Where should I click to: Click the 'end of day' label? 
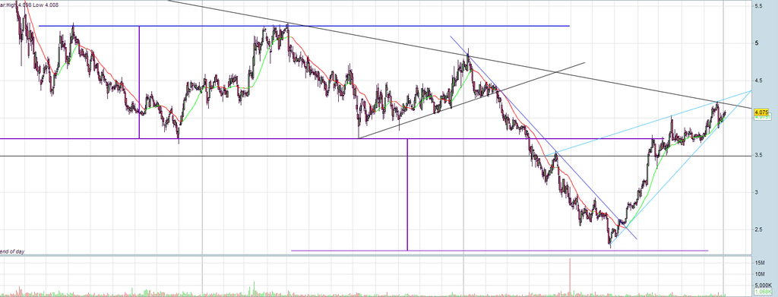point(12,252)
